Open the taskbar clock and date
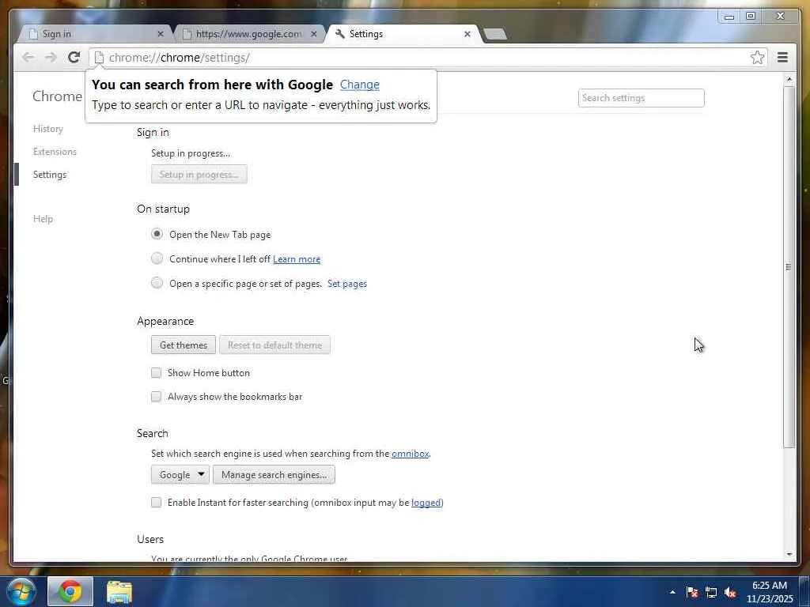The image size is (810, 607). 769,592
